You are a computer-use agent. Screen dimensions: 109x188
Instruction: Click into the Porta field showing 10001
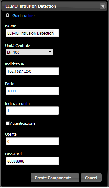[32, 91]
